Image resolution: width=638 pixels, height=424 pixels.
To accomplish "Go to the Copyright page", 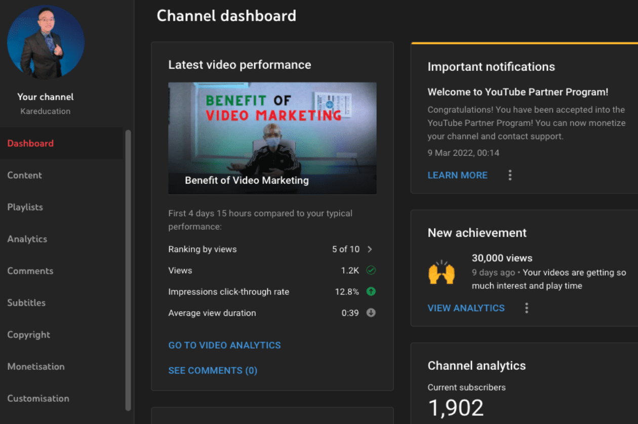I will (28, 334).
